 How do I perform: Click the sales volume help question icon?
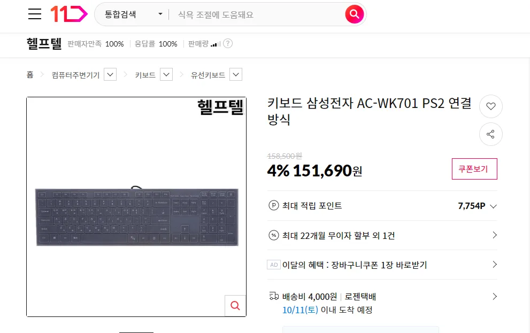coord(228,44)
